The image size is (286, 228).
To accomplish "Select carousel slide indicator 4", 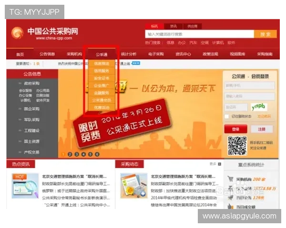I will [83, 154].
